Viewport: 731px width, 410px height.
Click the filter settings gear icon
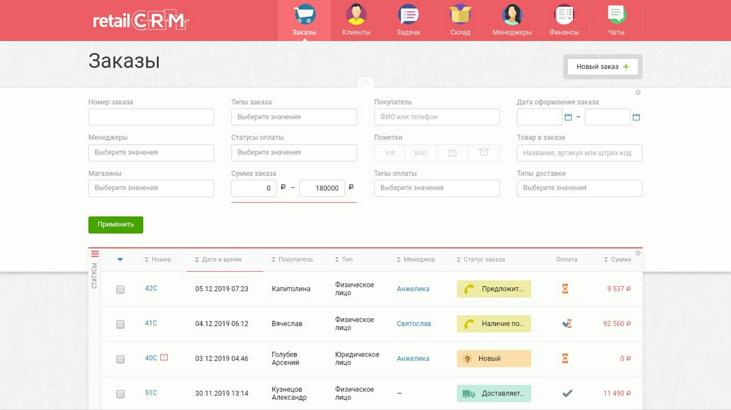638,93
